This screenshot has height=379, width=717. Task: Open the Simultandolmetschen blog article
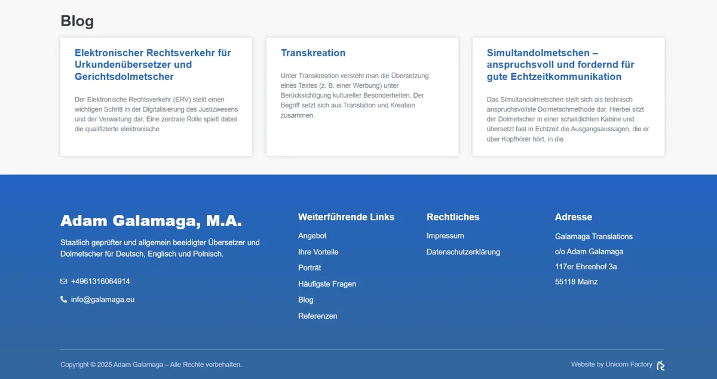click(x=560, y=64)
